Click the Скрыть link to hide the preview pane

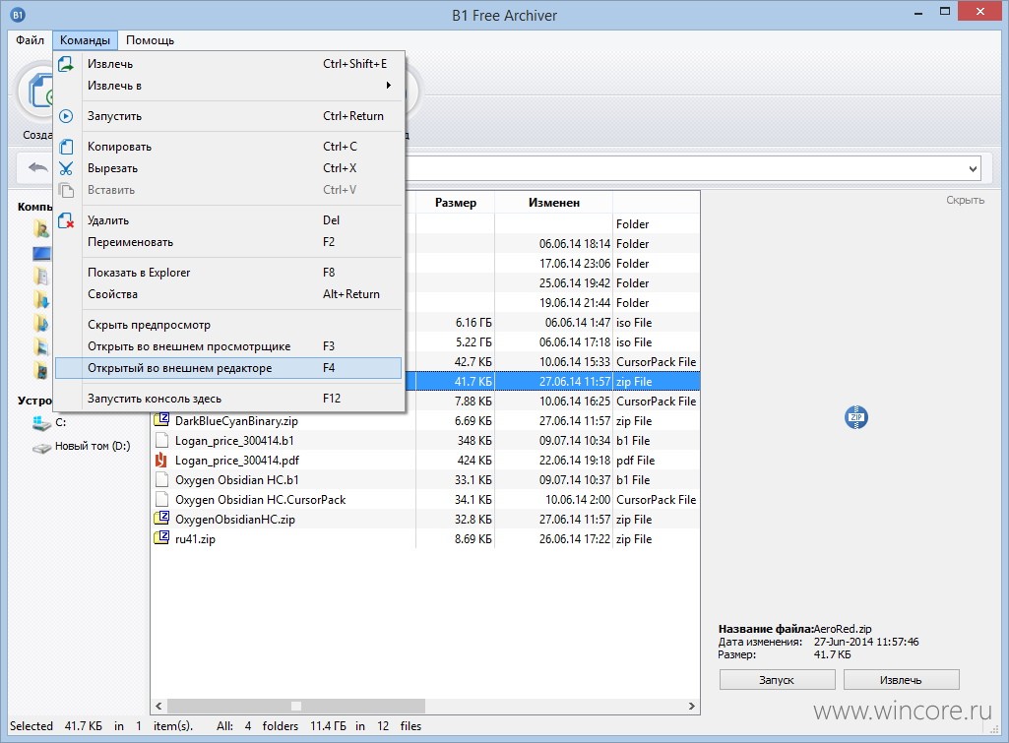(965, 200)
